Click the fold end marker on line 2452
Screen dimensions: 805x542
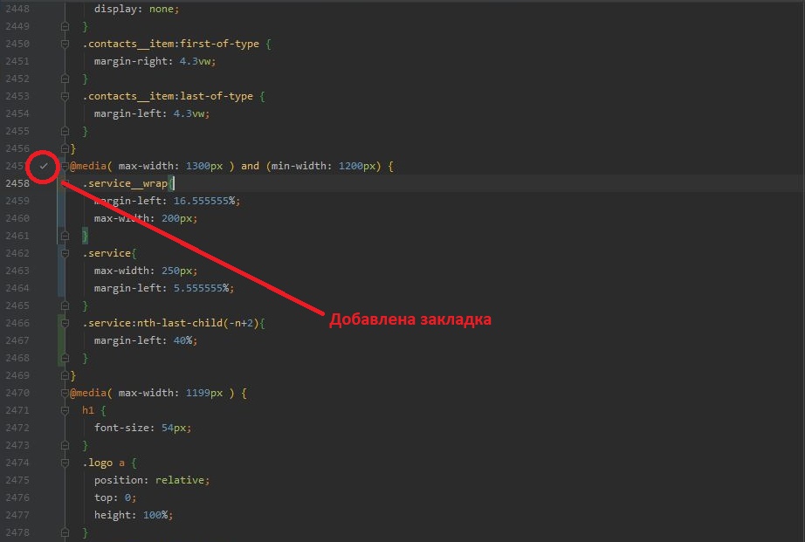[65, 79]
